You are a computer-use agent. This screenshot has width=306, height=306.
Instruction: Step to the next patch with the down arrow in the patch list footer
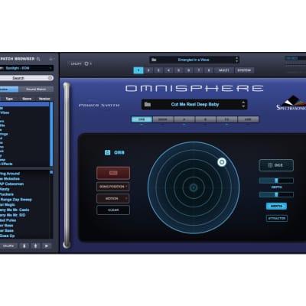(24, 246)
